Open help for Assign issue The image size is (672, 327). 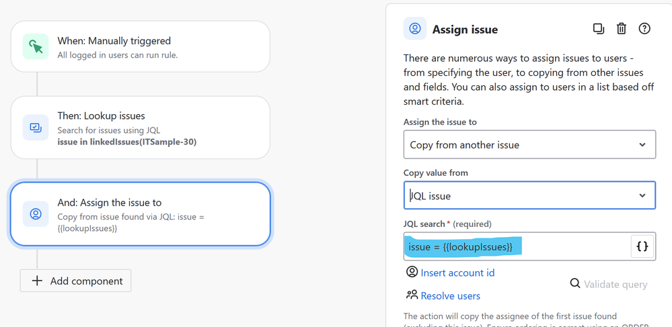tap(644, 29)
